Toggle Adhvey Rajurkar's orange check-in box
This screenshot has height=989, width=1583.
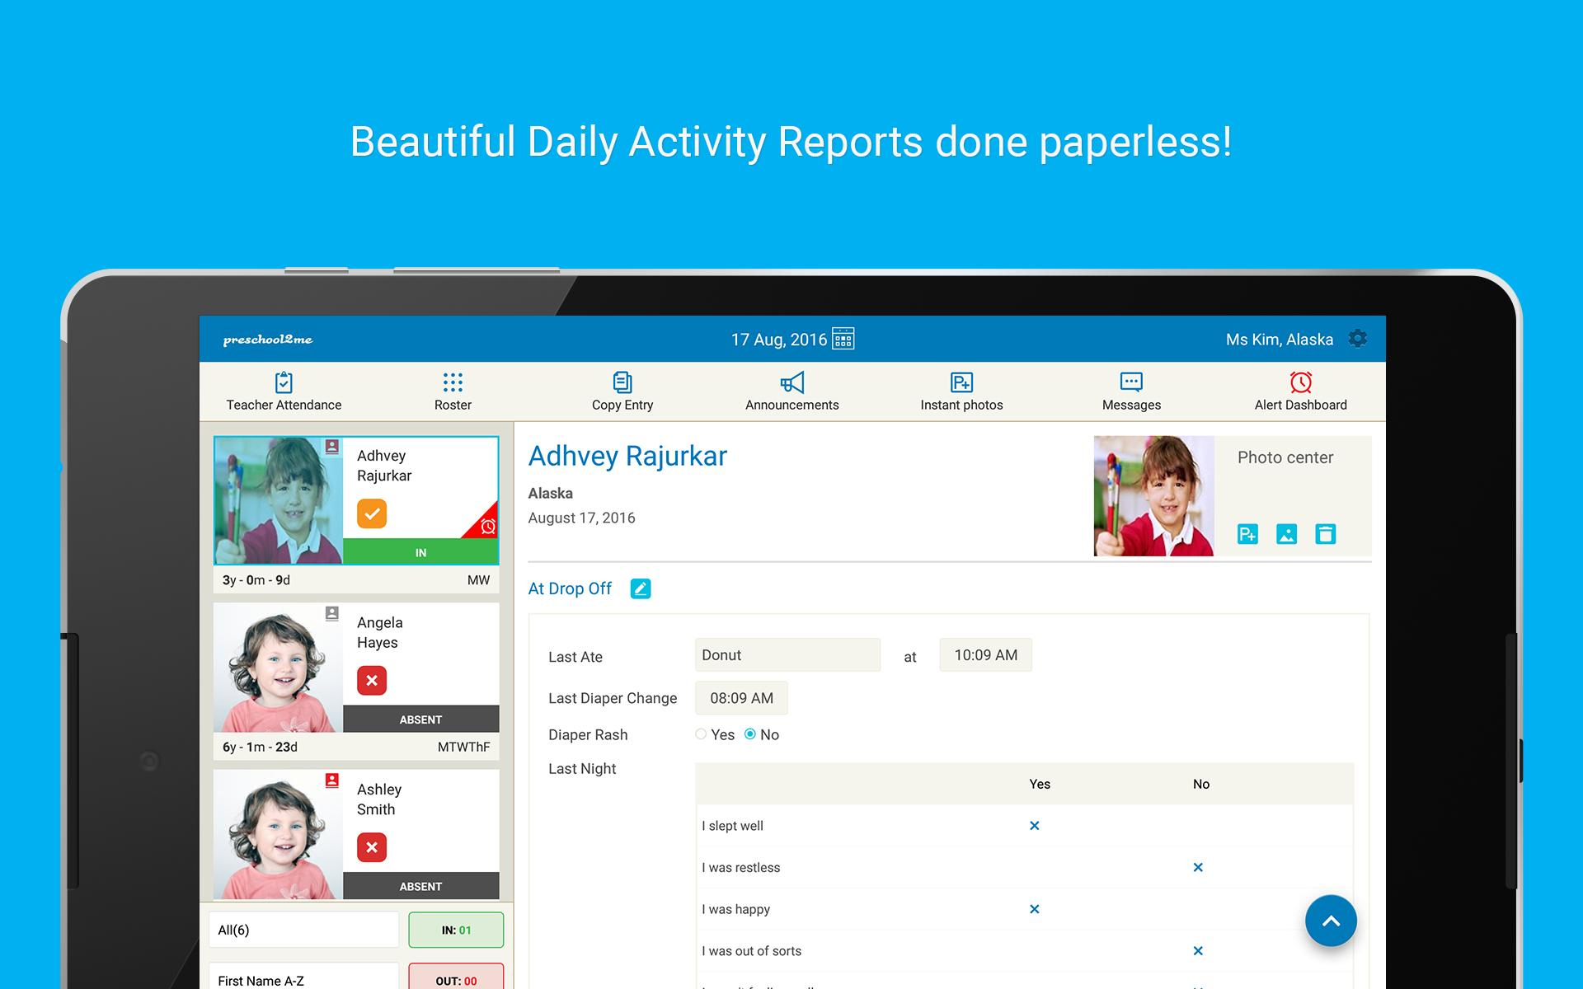[x=372, y=513]
